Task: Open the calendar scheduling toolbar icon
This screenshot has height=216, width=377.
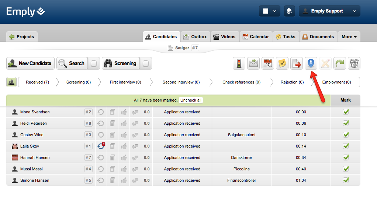Action: (267, 63)
